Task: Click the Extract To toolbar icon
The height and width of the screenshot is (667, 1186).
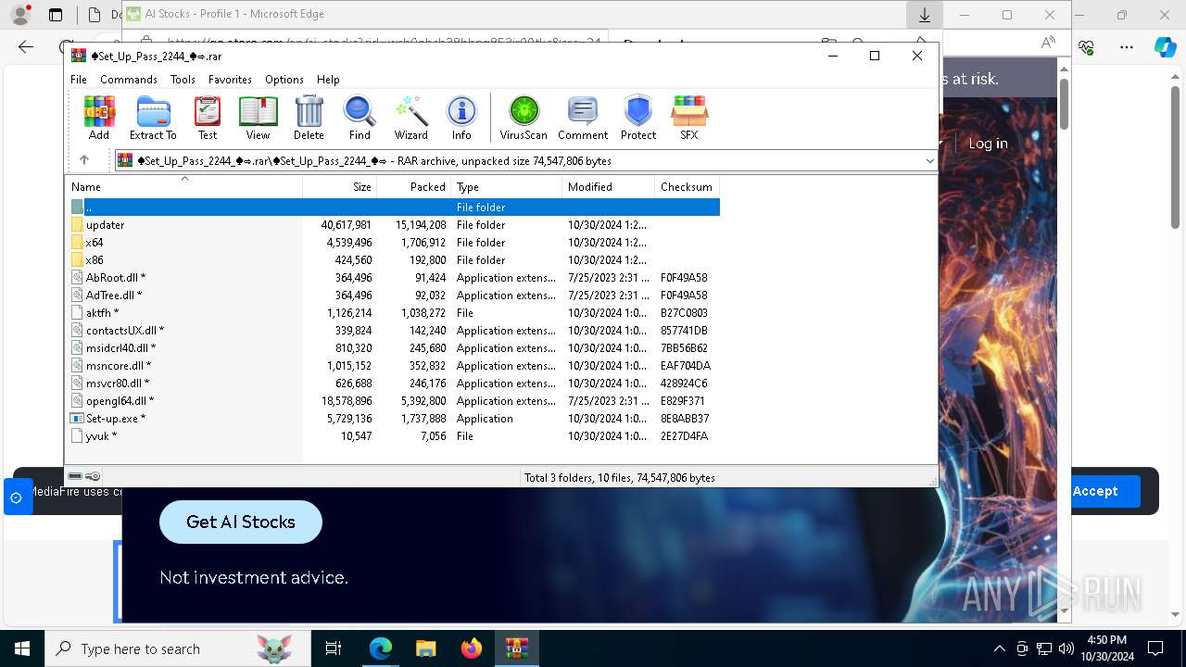Action: tap(153, 118)
